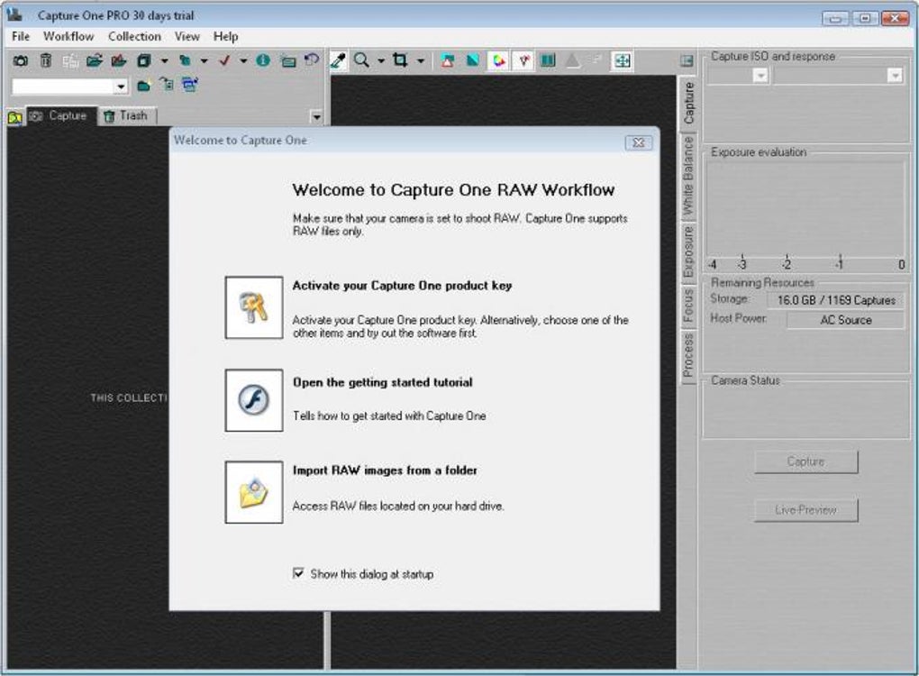Open the Workflow menu
Viewport: 919px width, 676px height.
[x=68, y=36]
